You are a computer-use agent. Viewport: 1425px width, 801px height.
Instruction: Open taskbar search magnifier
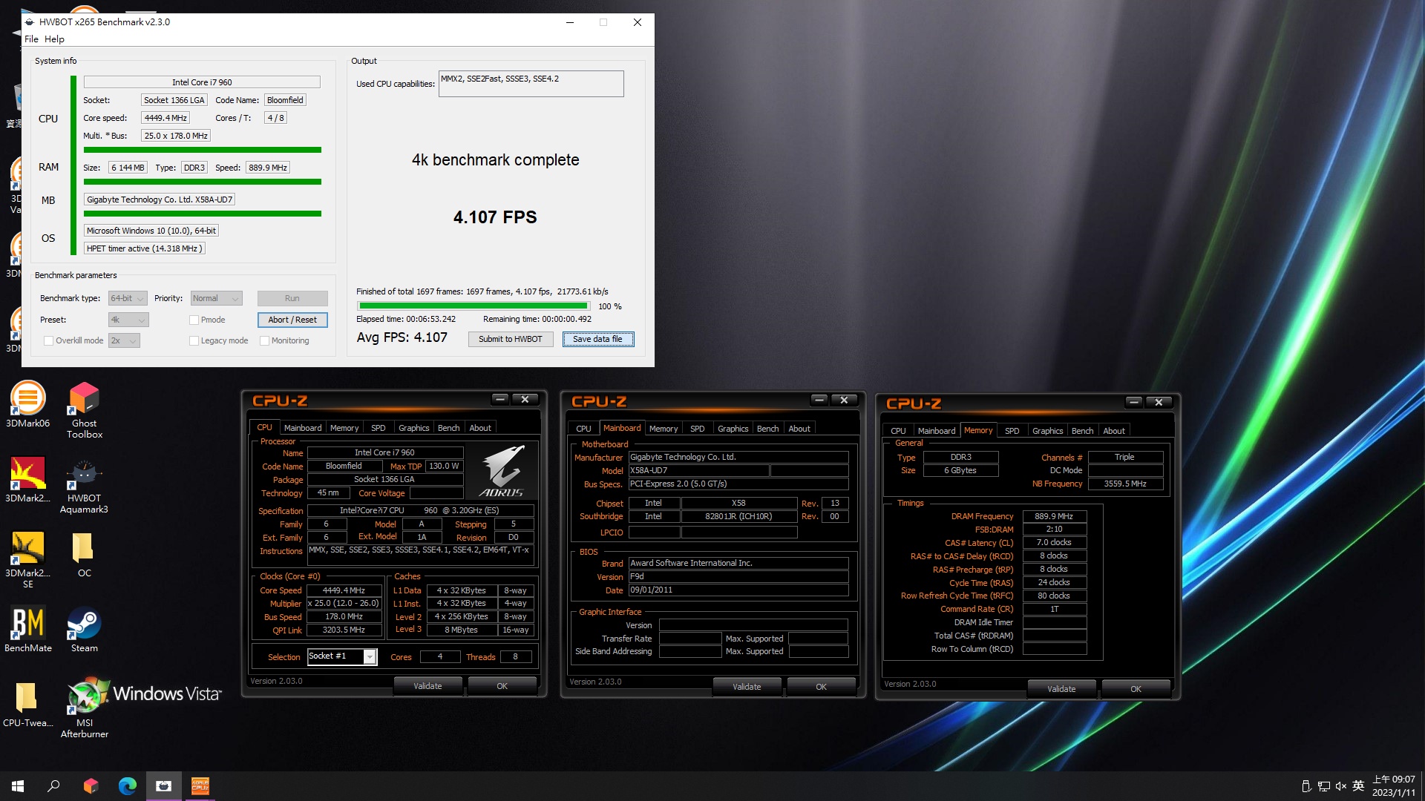point(53,786)
